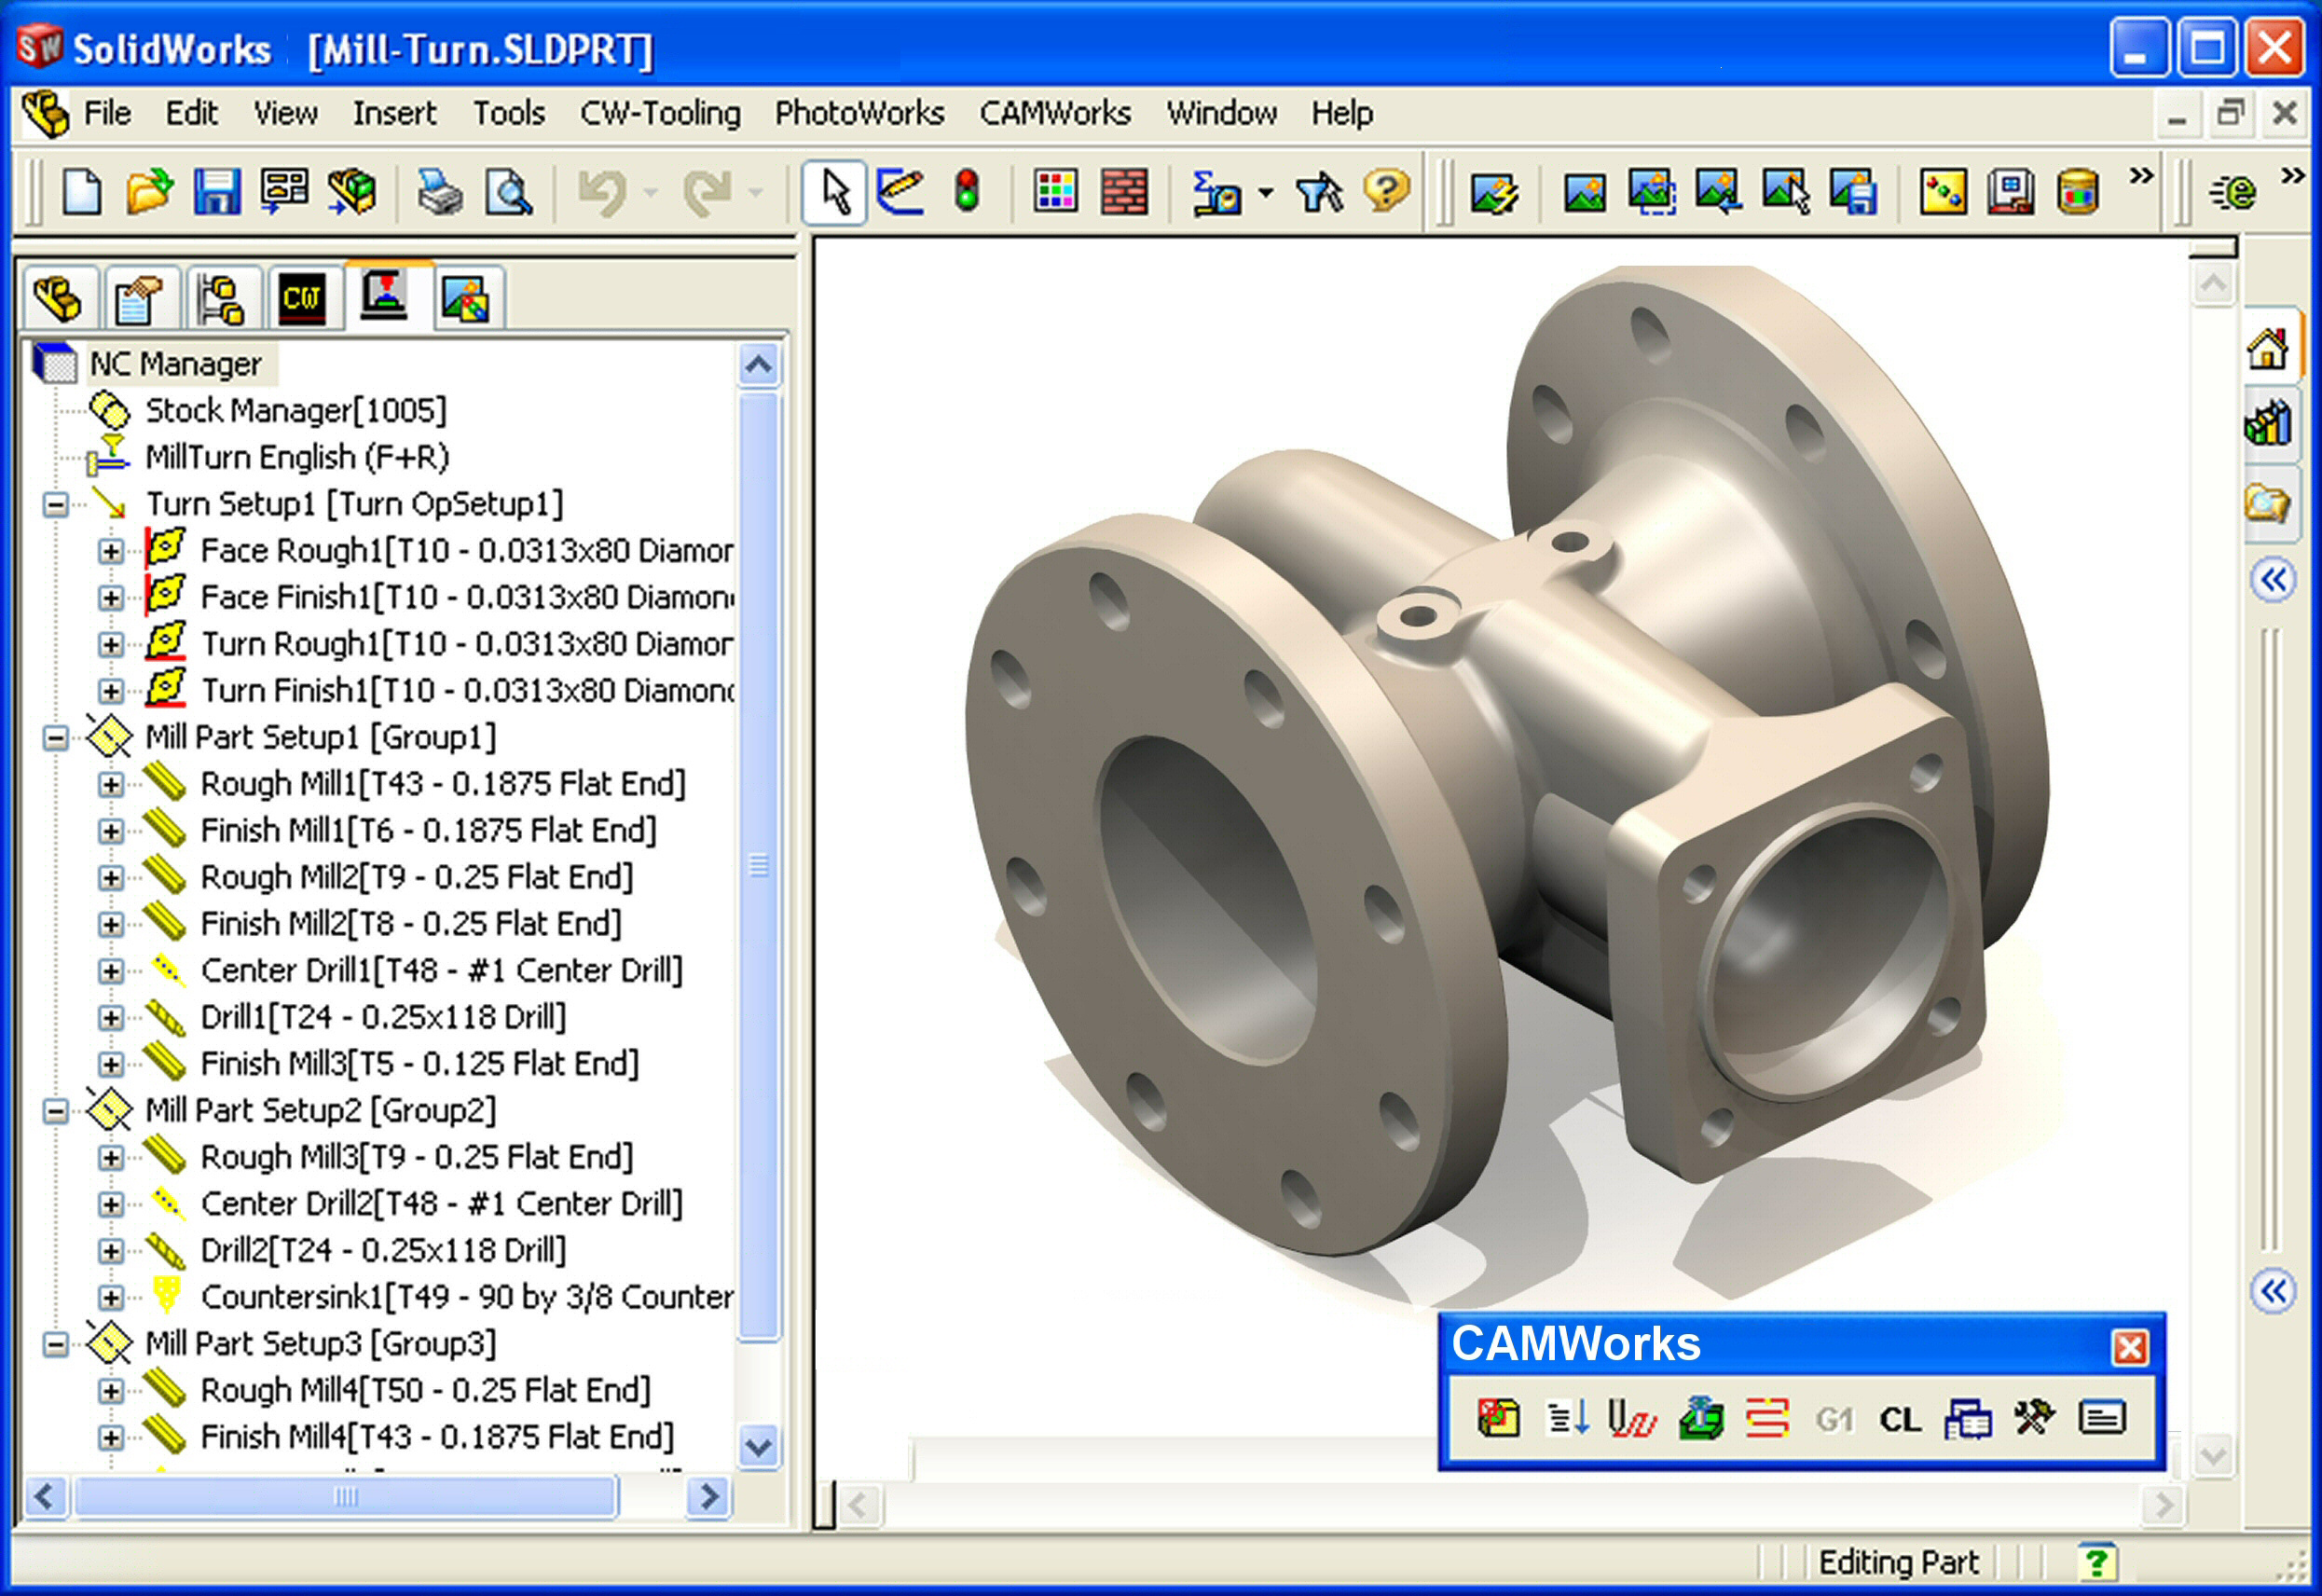Click the Save icon in toolbar
This screenshot has width=2322, height=1596.
click(217, 191)
